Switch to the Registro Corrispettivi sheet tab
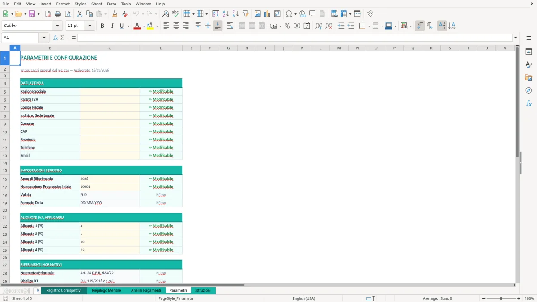537x302 pixels. [64, 290]
